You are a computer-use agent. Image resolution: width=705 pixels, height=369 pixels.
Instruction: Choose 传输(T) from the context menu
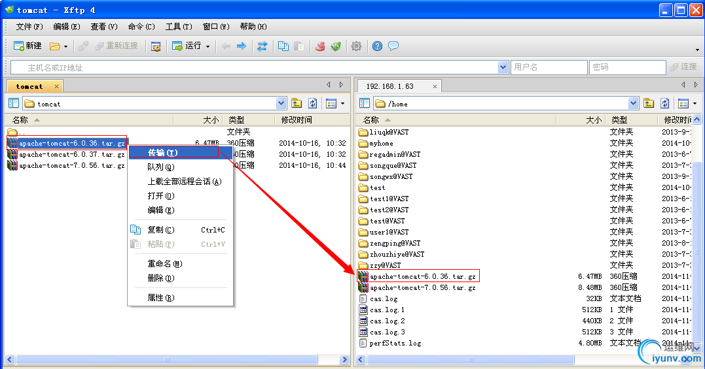tap(180, 152)
